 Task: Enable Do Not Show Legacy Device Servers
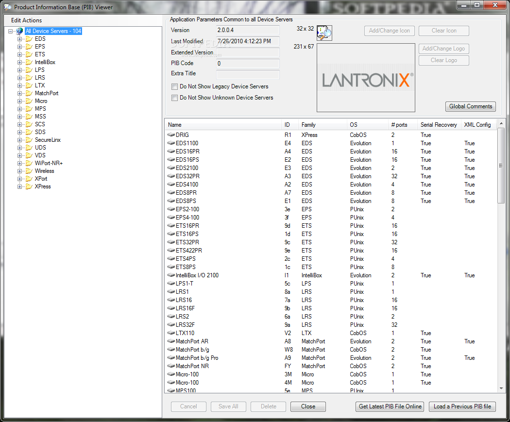click(175, 87)
